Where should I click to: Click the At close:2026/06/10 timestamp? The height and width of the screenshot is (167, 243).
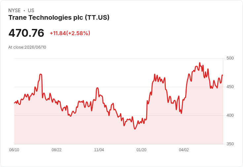point(27,47)
